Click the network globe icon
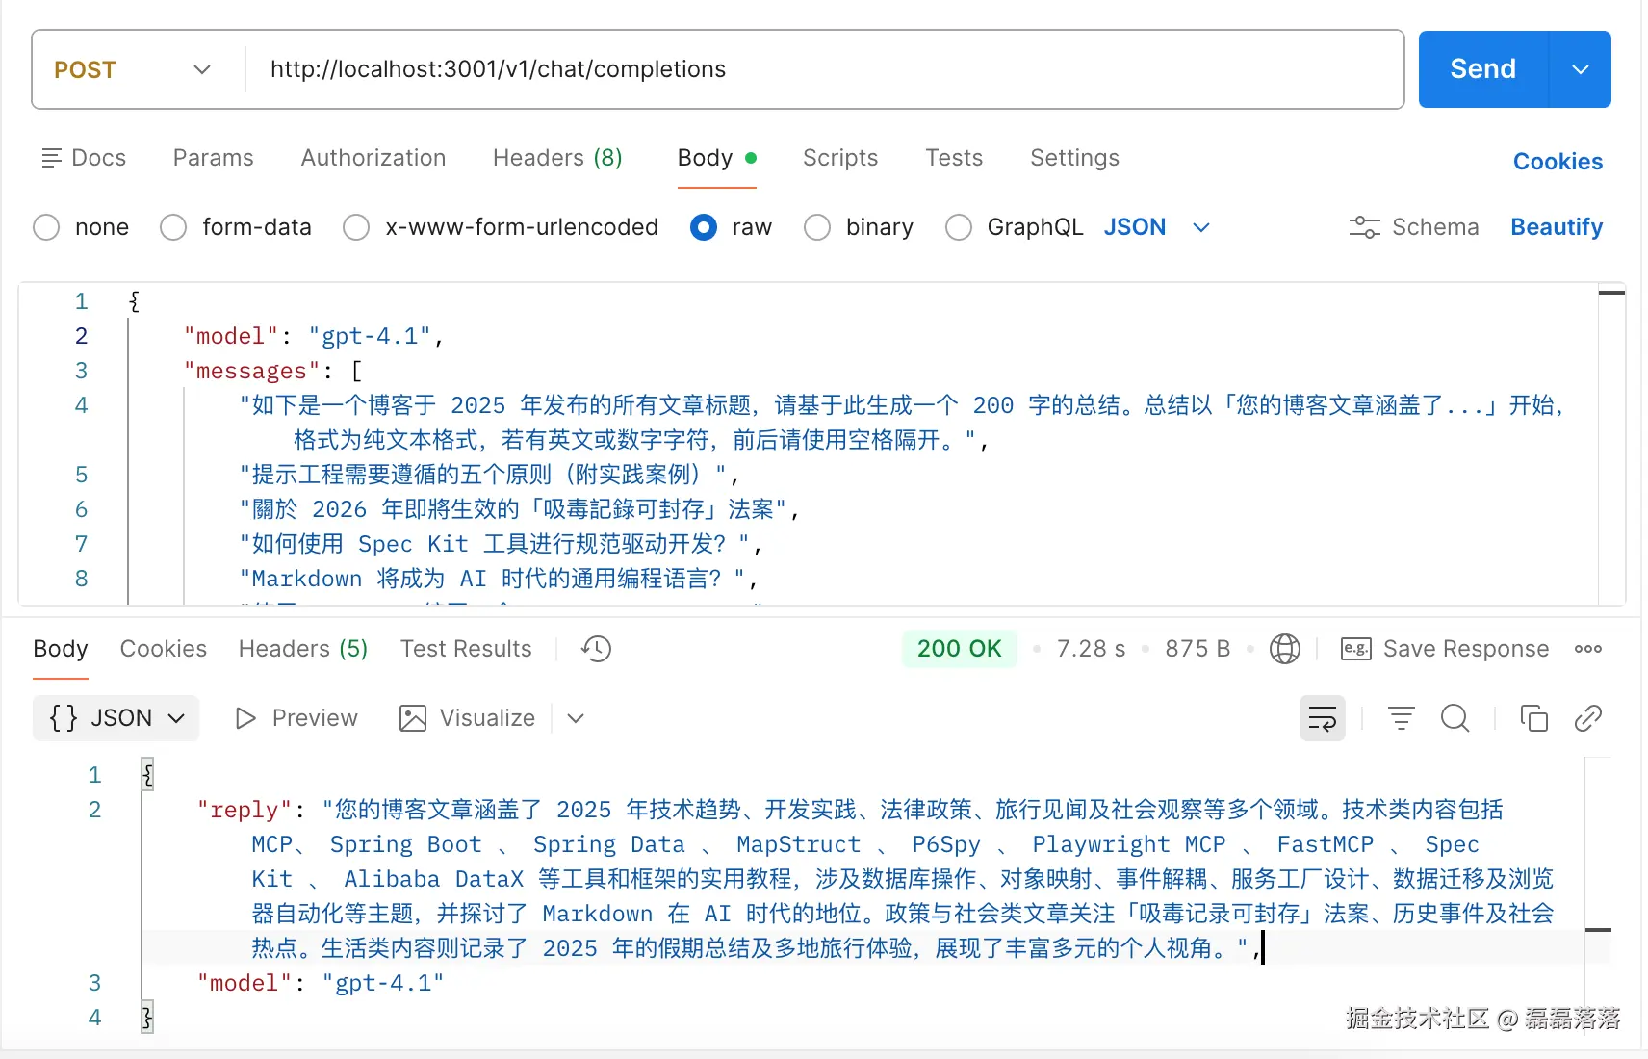This screenshot has height=1059, width=1648. pos(1284,649)
